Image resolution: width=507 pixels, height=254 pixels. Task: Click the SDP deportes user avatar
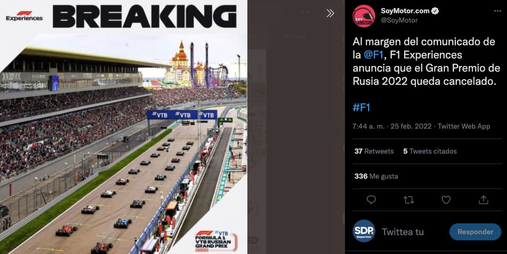[364, 231]
